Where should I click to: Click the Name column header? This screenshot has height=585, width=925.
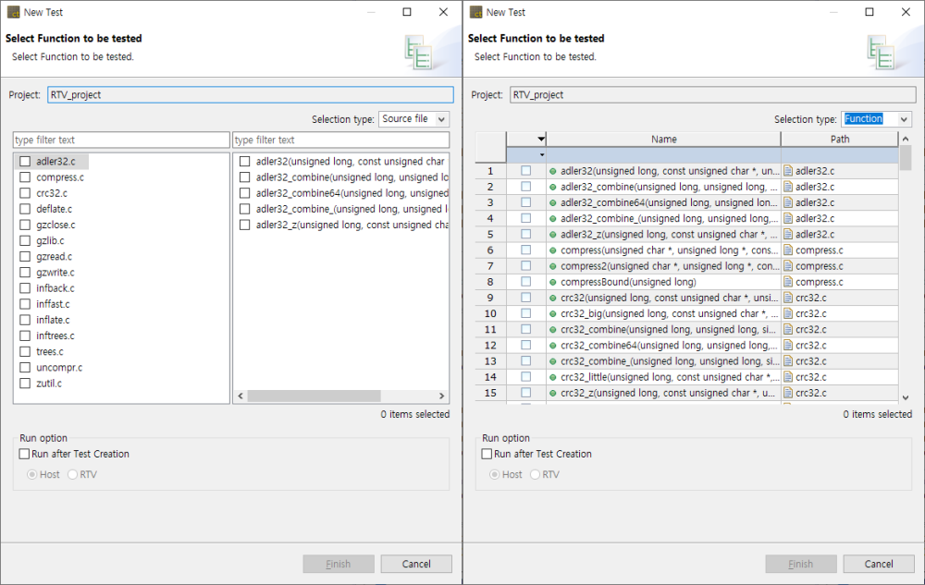point(663,139)
